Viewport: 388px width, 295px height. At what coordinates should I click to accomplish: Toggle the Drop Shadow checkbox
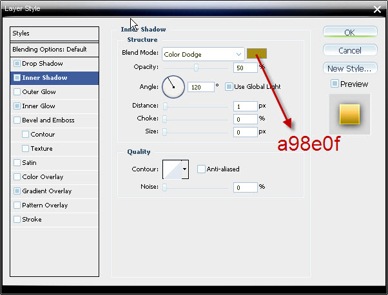tap(17, 64)
